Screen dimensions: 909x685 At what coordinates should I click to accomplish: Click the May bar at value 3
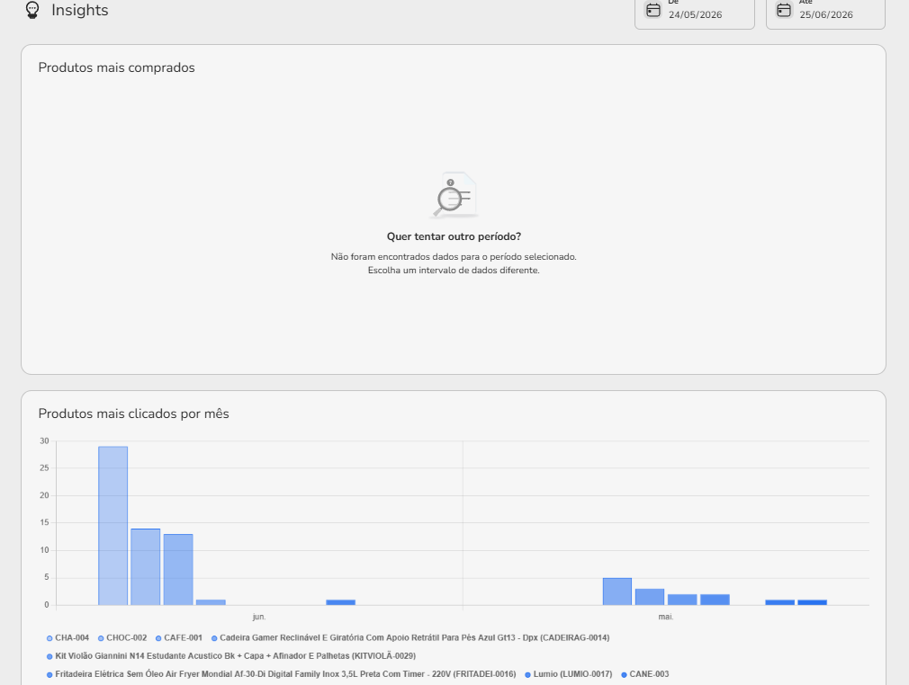click(x=650, y=597)
